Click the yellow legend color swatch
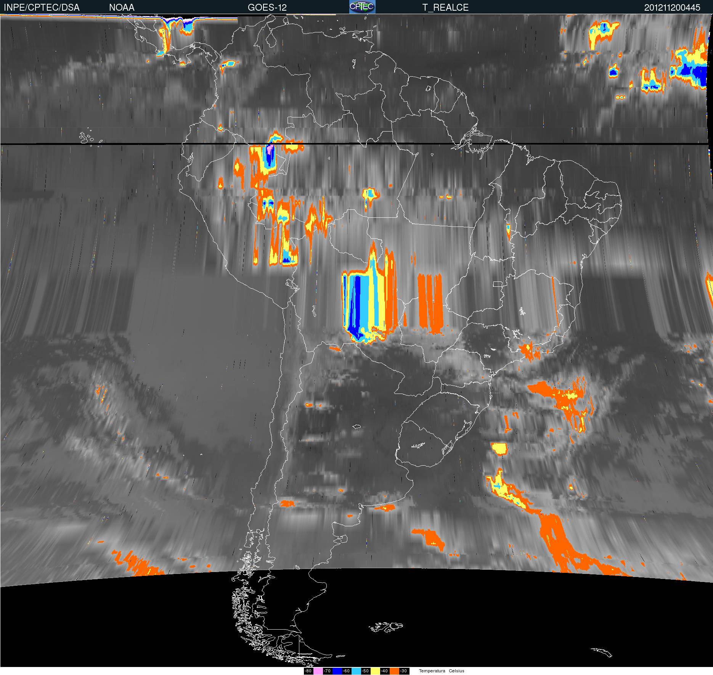The width and height of the screenshot is (713, 675). (x=375, y=671)
